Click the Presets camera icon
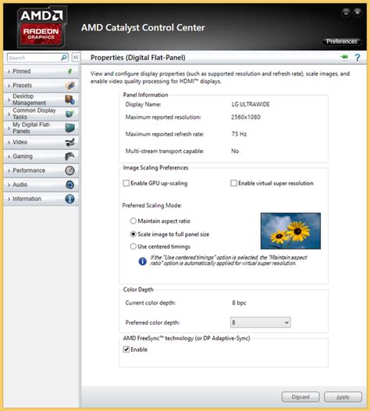 click(x=70, y=85)
